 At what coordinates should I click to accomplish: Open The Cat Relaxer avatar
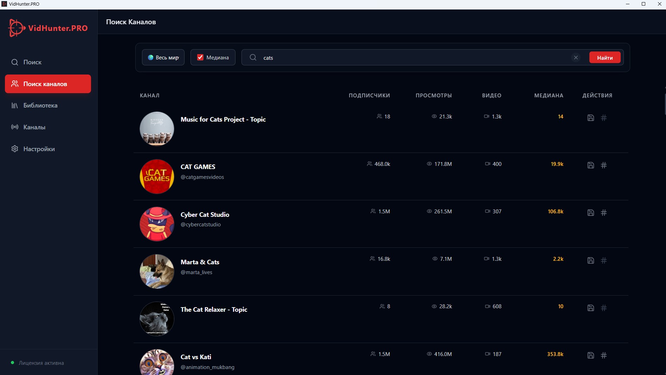point(157,319)
